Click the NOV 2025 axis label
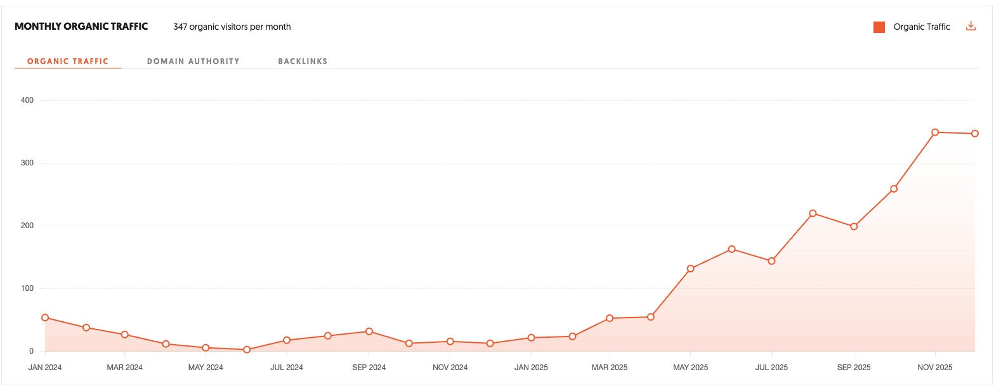 point(934,367)
